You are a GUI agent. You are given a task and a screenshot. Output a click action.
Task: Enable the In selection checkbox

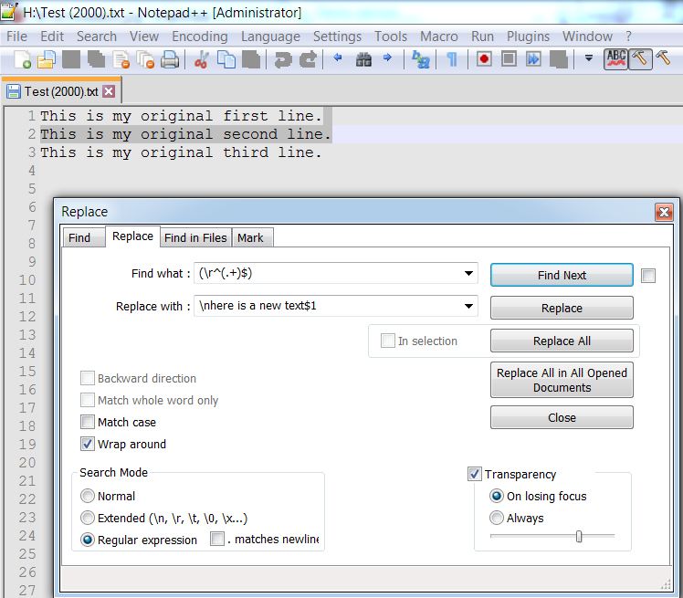(388, 341)
